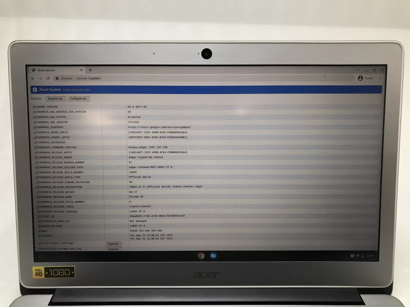Click the link icon beside CHROMEOS_DEVSERVER
The width and height of the screenshot is (410, 307).
(36, 143)
